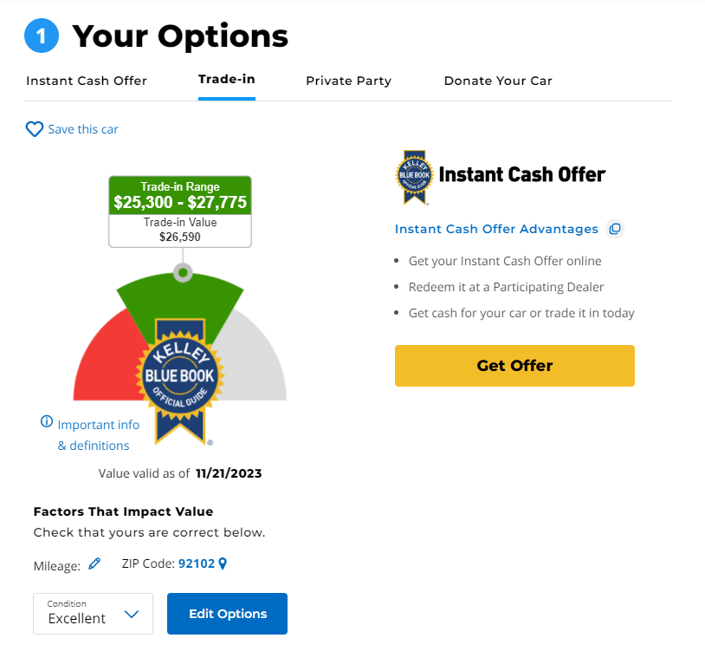Open Instant Cash Offer Advantages link
705x651 pixels.
pyautogui.click(x=496, y=229)
